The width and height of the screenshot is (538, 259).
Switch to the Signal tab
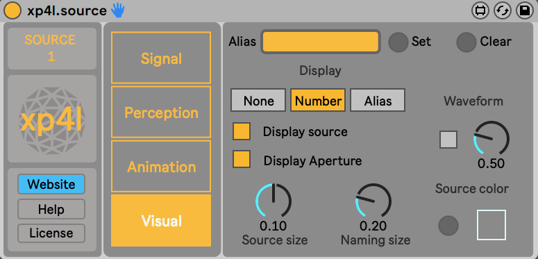point(161,58)
